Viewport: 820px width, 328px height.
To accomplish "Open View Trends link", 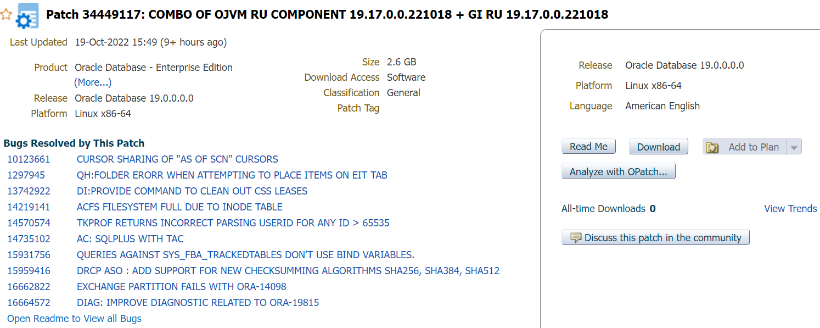I will coord(790,209).
